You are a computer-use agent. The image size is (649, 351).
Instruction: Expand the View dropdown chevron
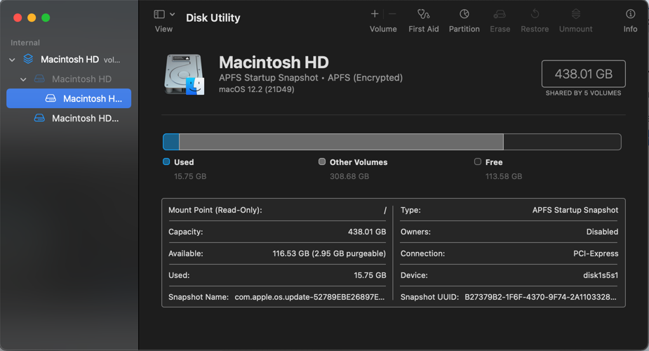pyautogui.click(x=172, y=15)
